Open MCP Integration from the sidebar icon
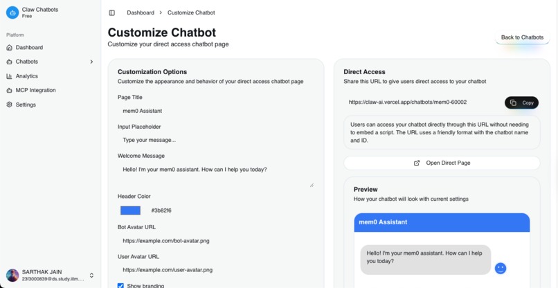Screen dimensions: 558x288 (x=9, y=91)
